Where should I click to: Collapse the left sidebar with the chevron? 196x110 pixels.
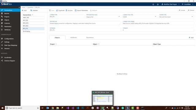[19, 7]
